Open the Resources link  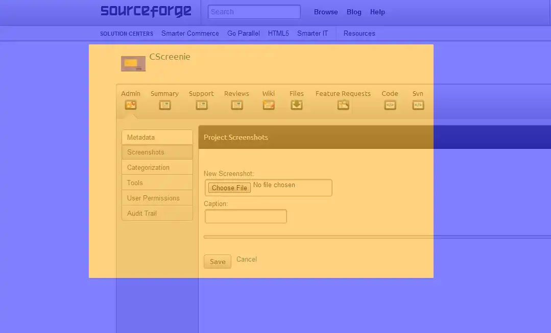(x=359, y=33)
